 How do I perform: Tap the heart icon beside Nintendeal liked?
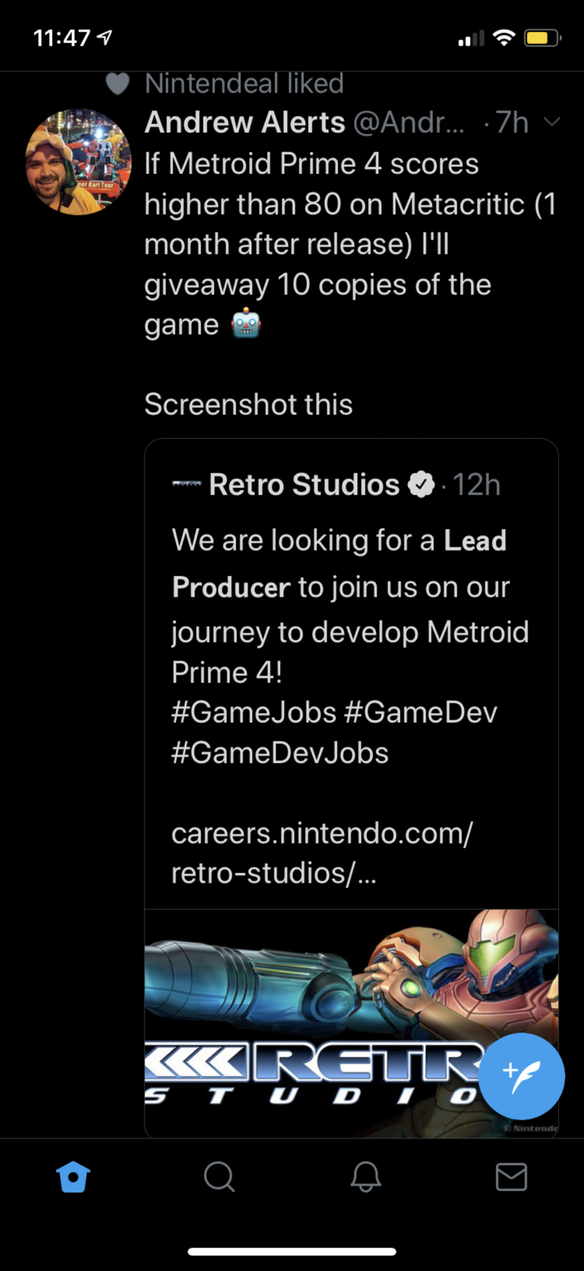coord(118,83)
